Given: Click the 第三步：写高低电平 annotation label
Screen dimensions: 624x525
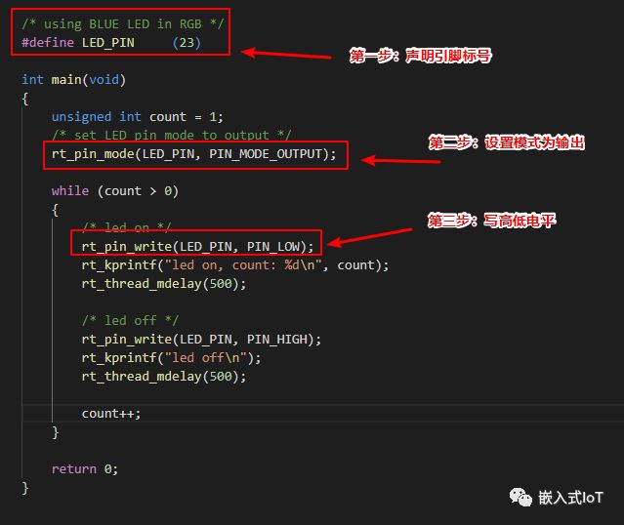Looking at the screenshot, I should 491,222.
